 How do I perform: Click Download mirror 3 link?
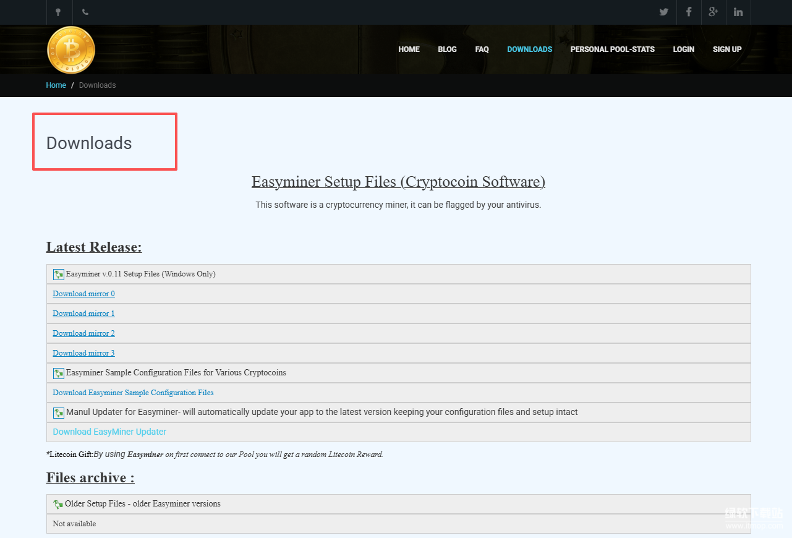(83, 353)
